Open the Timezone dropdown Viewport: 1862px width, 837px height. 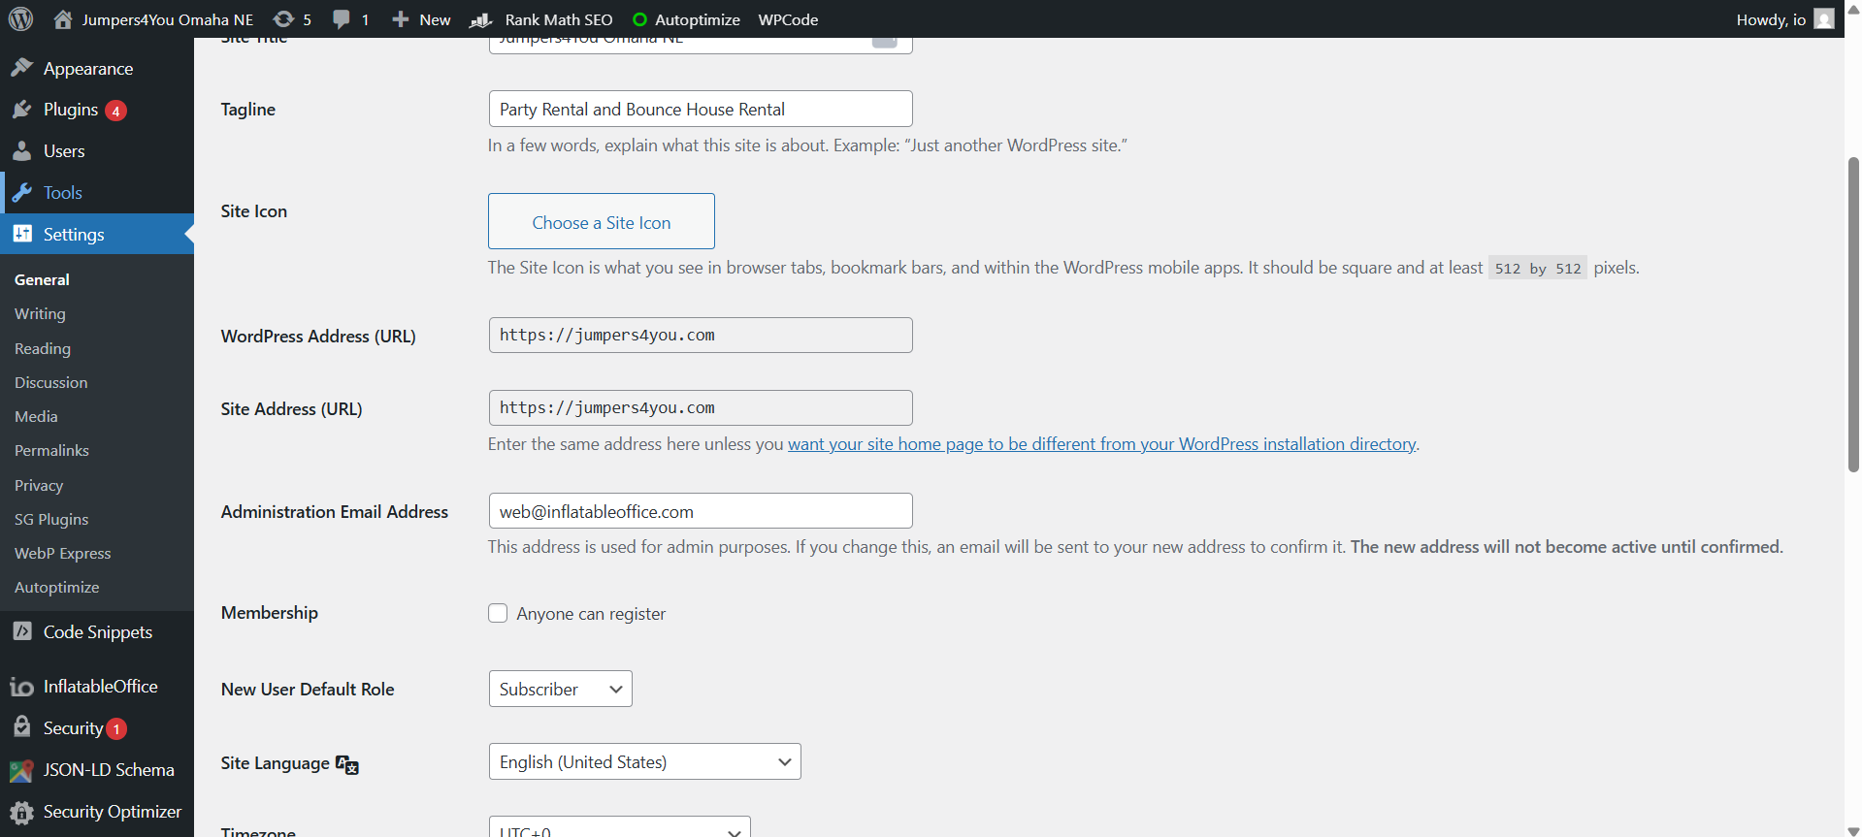(619, 828)
